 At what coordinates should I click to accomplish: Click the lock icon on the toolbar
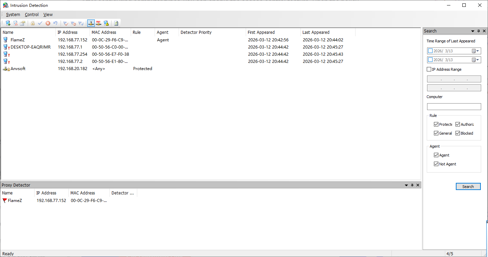point(33,23)
